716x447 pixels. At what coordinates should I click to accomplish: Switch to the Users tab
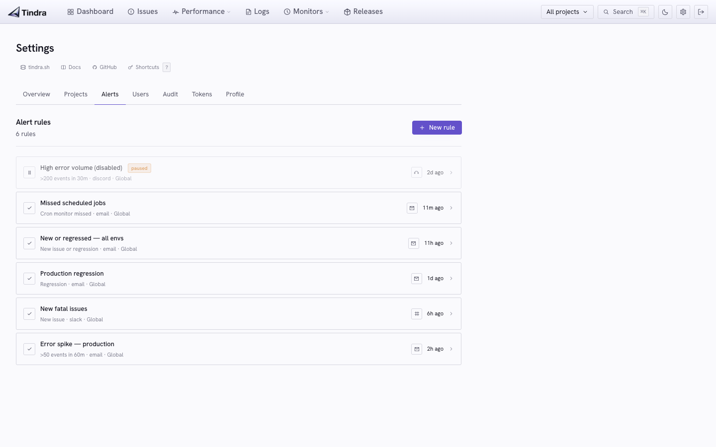[x=141, y=94]
